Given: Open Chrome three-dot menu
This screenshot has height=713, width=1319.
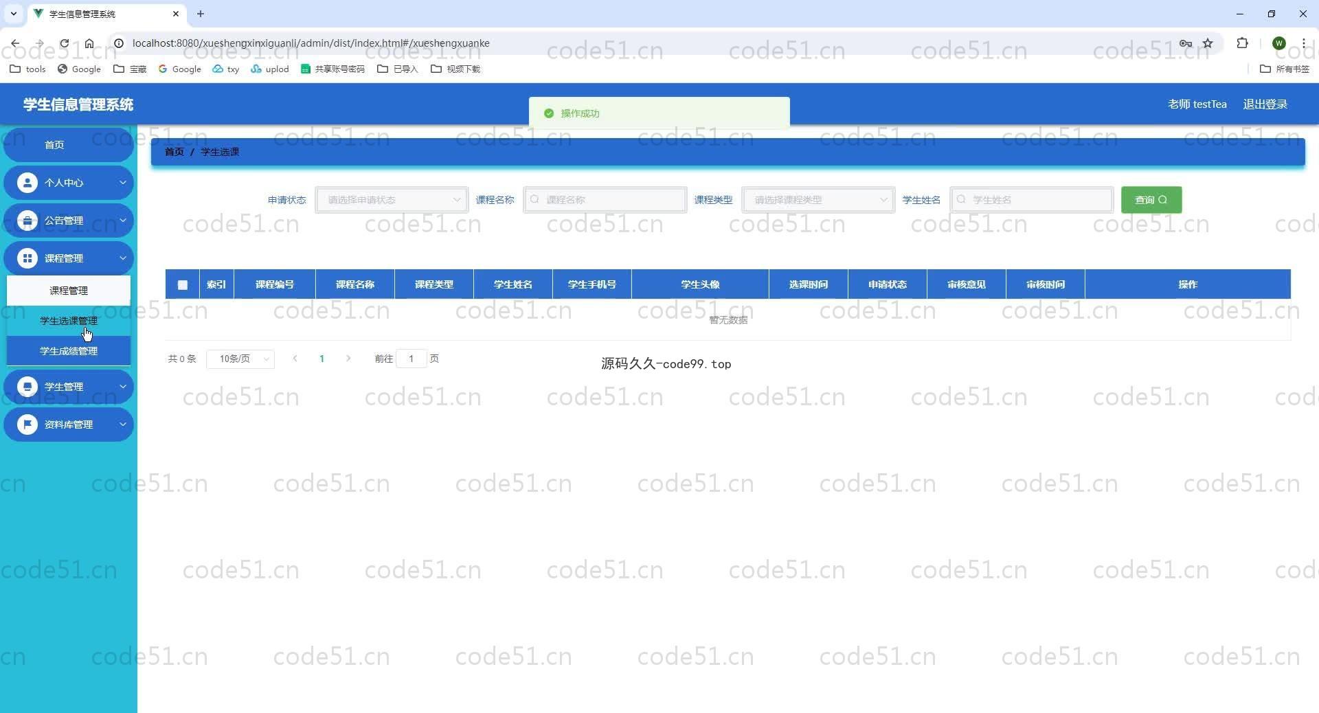Looking at the screenshot, I should 1303,43.
